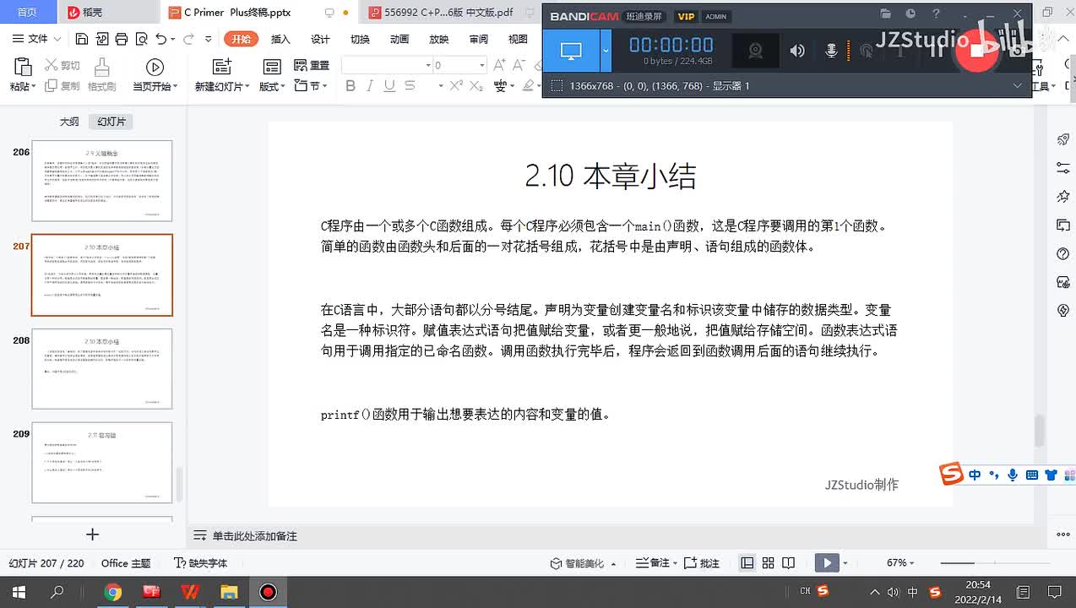The height and width of the screenshot is (608, 1076).
Task: Open the 动画 ribbon tab
Action: pos(399,39)
